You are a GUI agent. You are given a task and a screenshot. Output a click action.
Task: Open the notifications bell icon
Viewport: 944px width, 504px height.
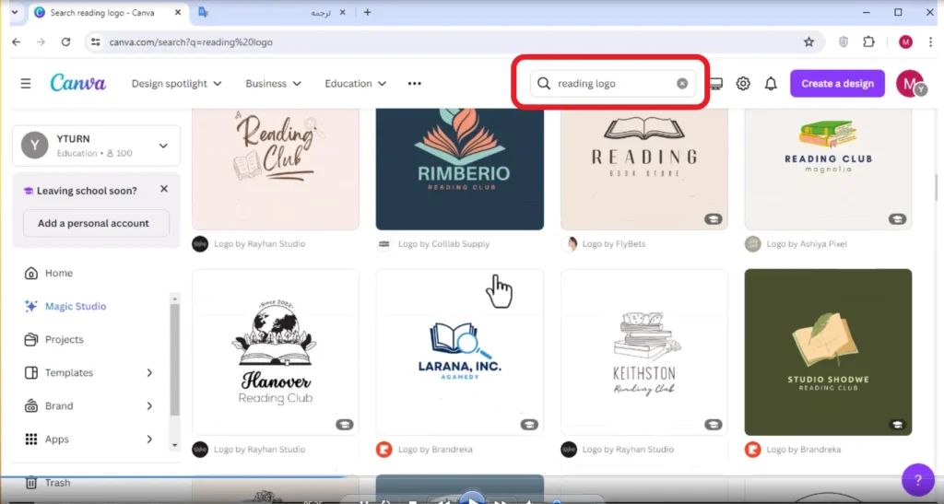[x=771, y=84]
